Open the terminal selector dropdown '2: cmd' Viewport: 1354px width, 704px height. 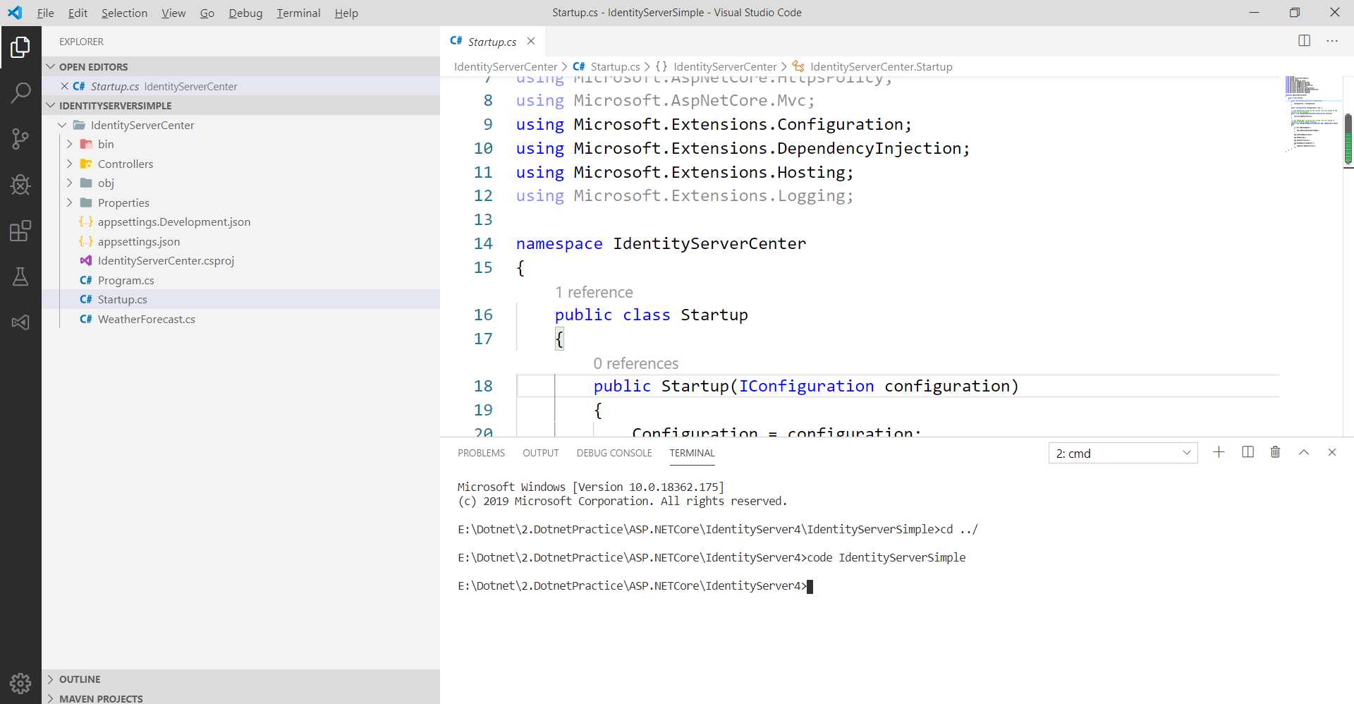[x=1123, y=453]
